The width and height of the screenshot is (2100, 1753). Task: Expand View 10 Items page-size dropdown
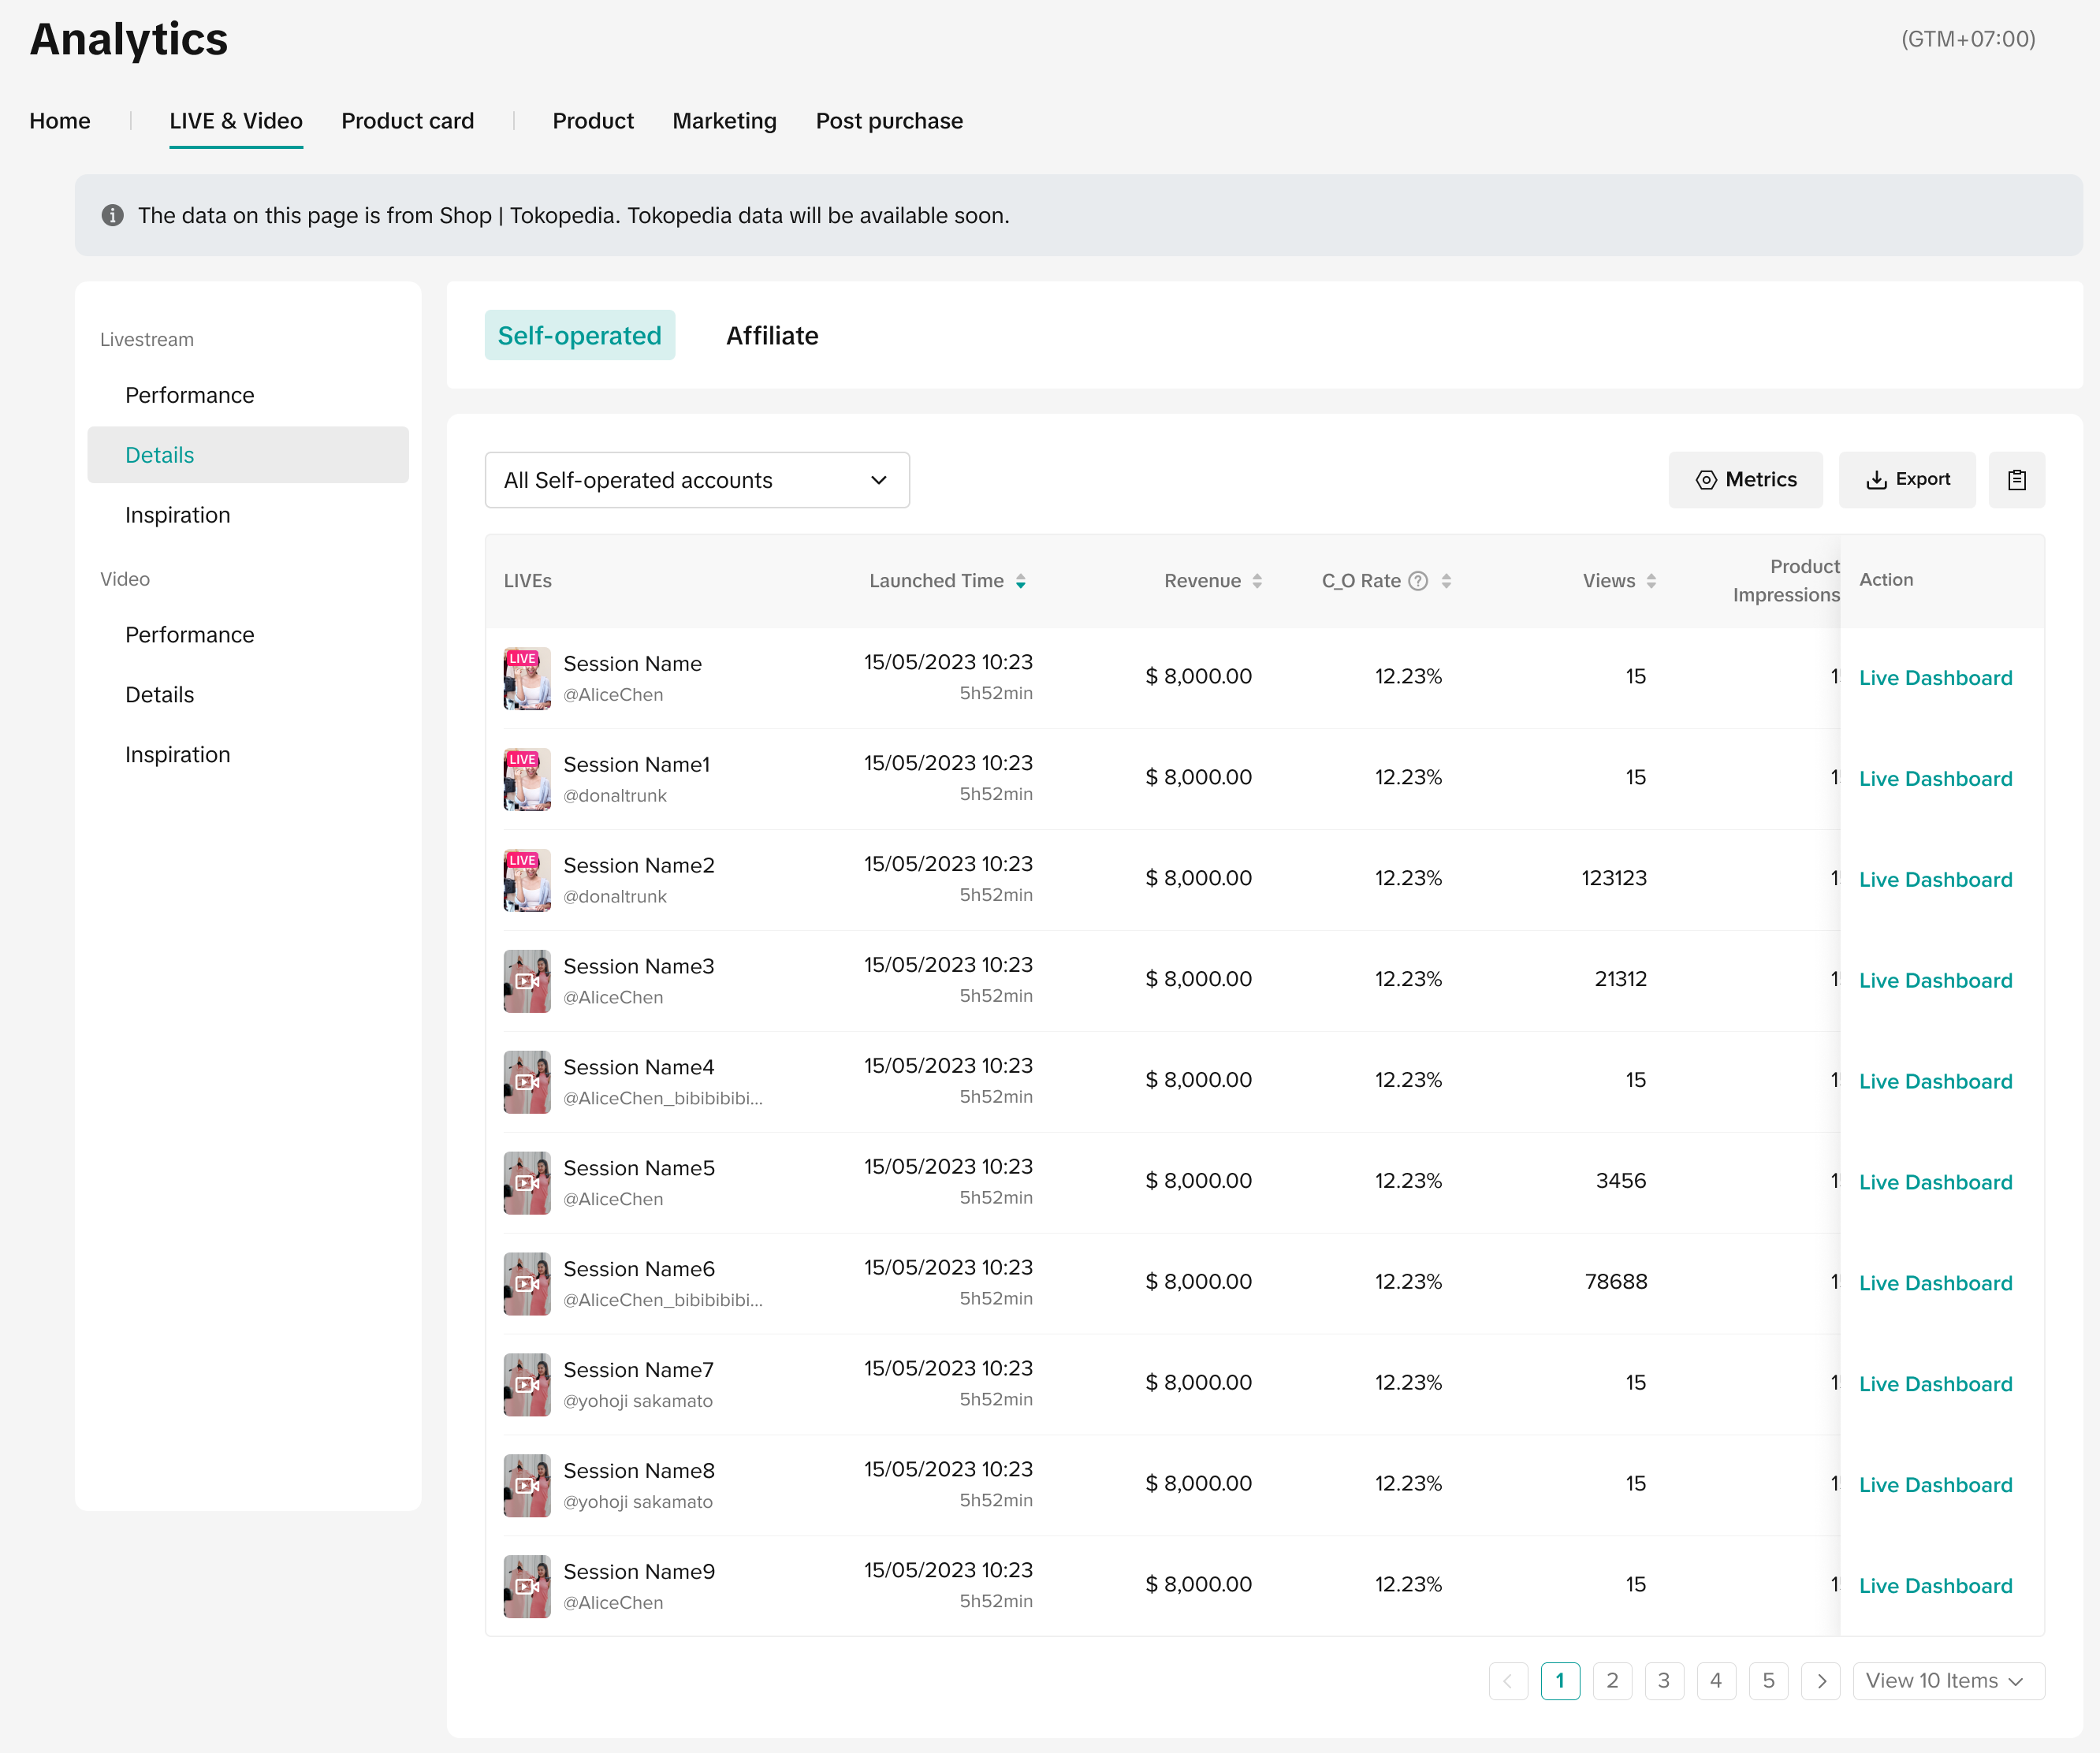1947,1681
